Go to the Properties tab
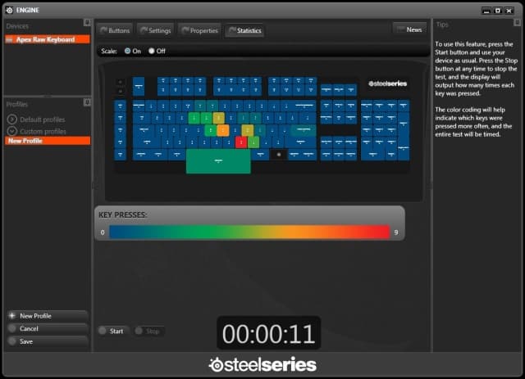 199,30
